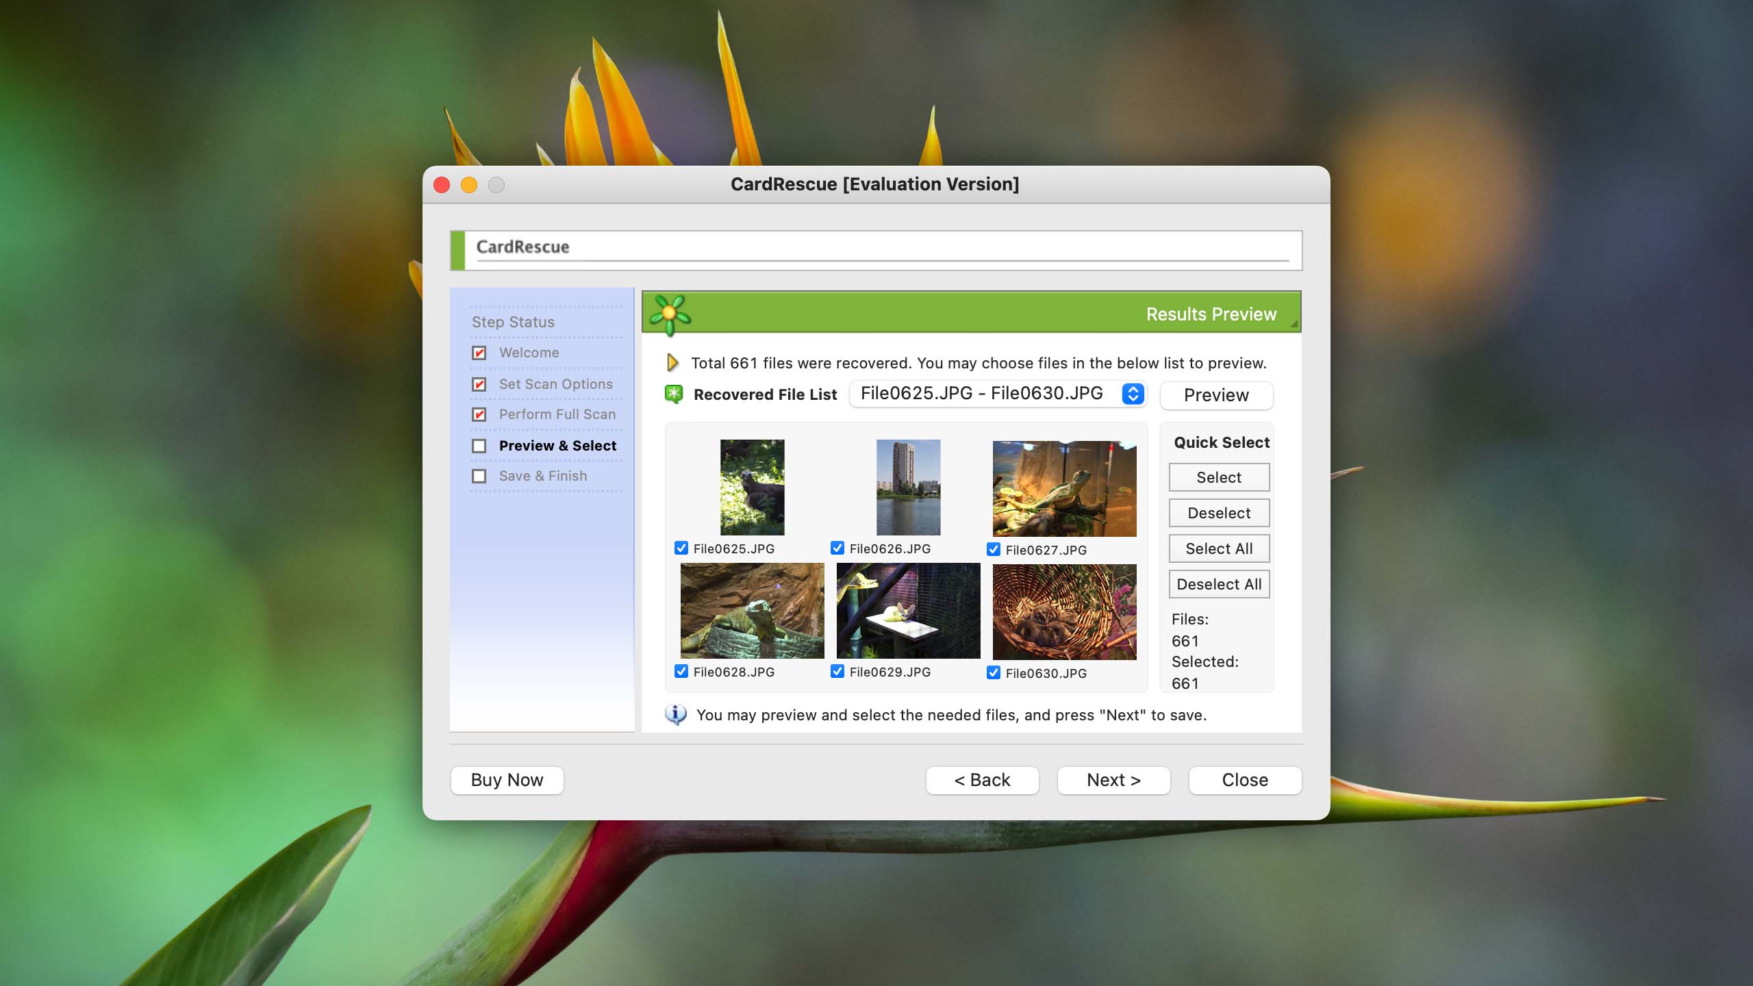Screen dimensions: 1753x986
Task: Click the Deselect button
Action: pos(1219,513)
